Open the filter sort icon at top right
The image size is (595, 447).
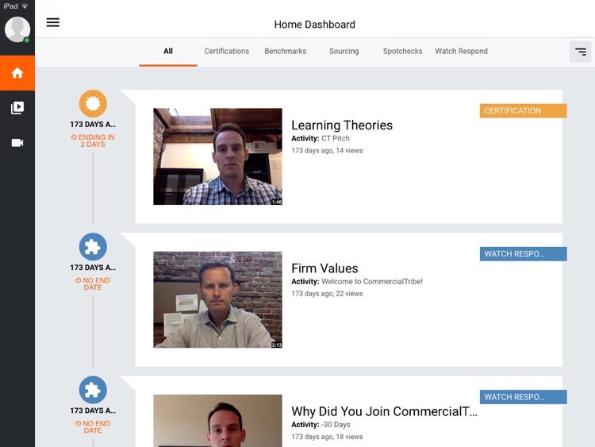[x=580, y=52]
